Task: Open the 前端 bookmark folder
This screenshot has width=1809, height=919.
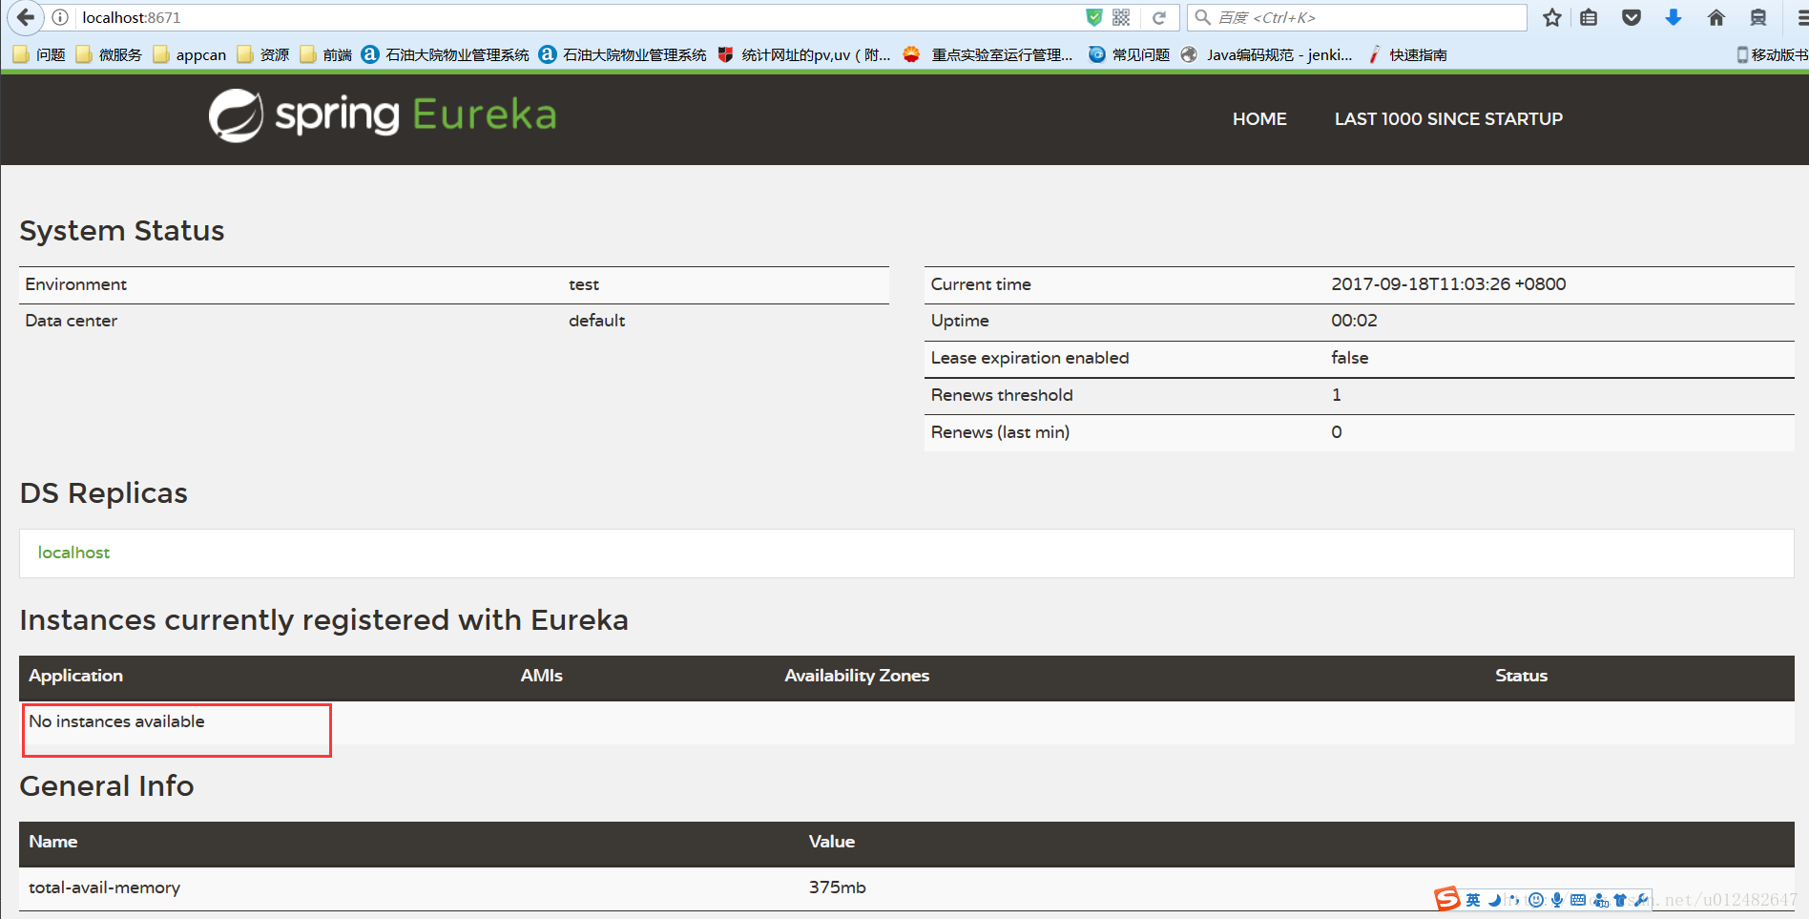Action: coord(325,54)
